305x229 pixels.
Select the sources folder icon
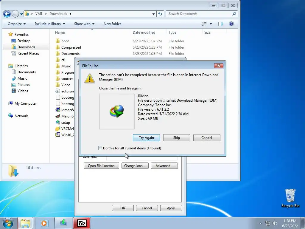click(x=57, y=78)
